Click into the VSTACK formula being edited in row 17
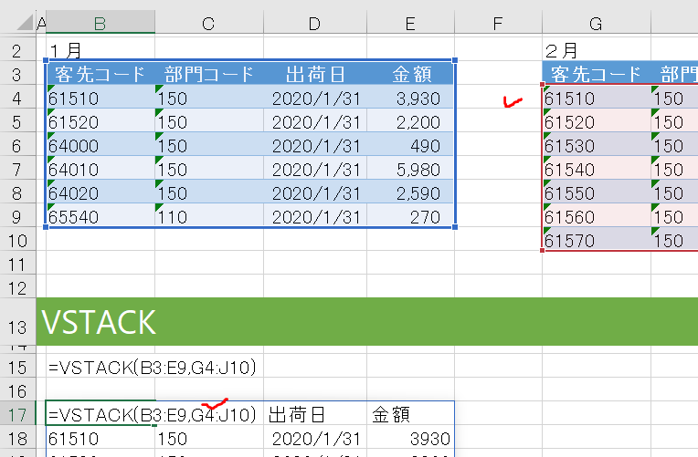The height and width of the screenshot is (457, 698). coord(152,413)
